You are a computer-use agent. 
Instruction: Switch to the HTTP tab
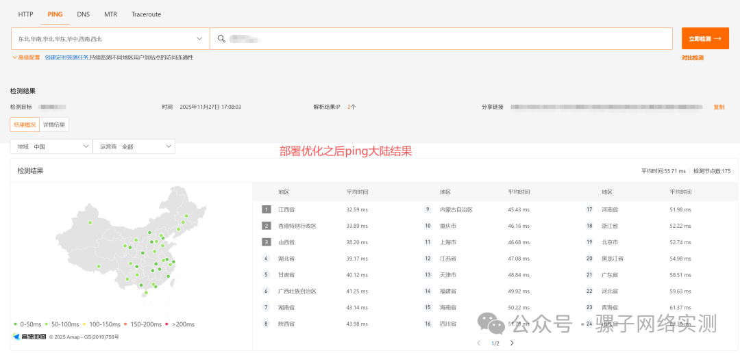click(25, 14)
